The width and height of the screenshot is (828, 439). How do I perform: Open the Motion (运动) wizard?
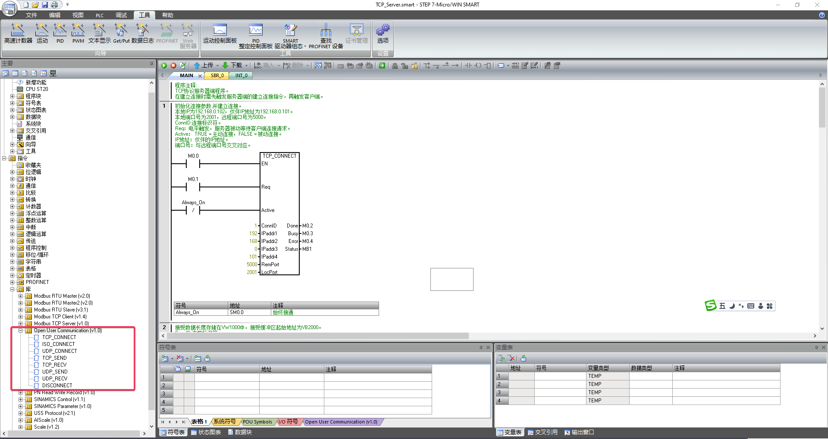click(42, 33)
